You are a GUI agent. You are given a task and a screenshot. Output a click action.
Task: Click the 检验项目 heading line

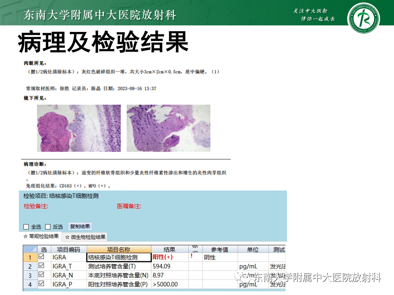click(61, 196)
